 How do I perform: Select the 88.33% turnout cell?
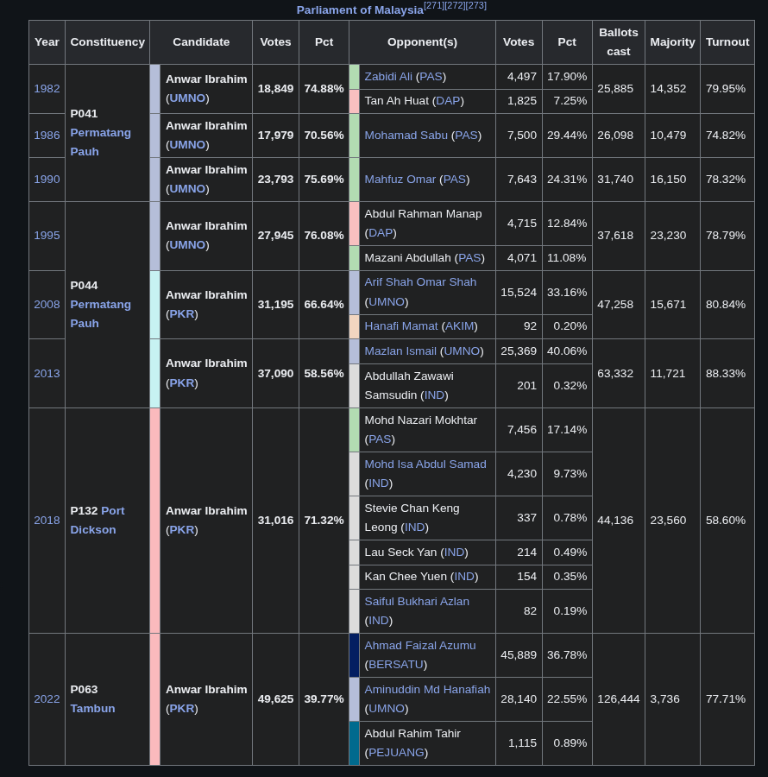coord(727,373)
